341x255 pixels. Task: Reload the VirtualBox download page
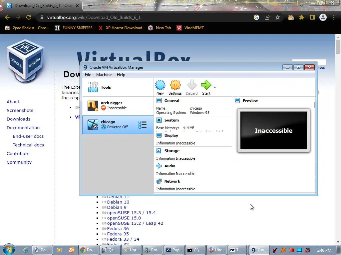click(29, 17)
